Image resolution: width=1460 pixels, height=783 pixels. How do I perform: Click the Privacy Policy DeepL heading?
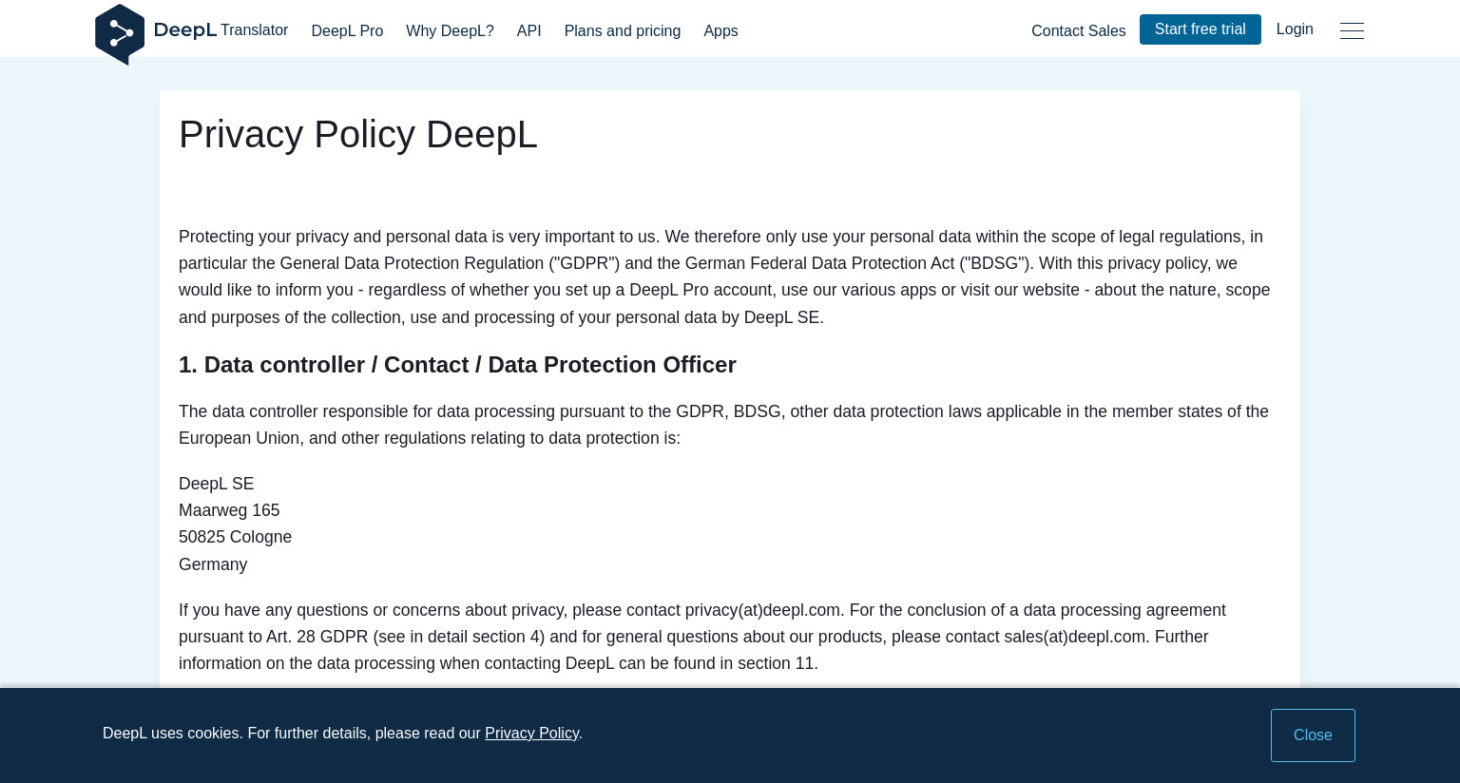pyautogui.click(x=358, y=135)
